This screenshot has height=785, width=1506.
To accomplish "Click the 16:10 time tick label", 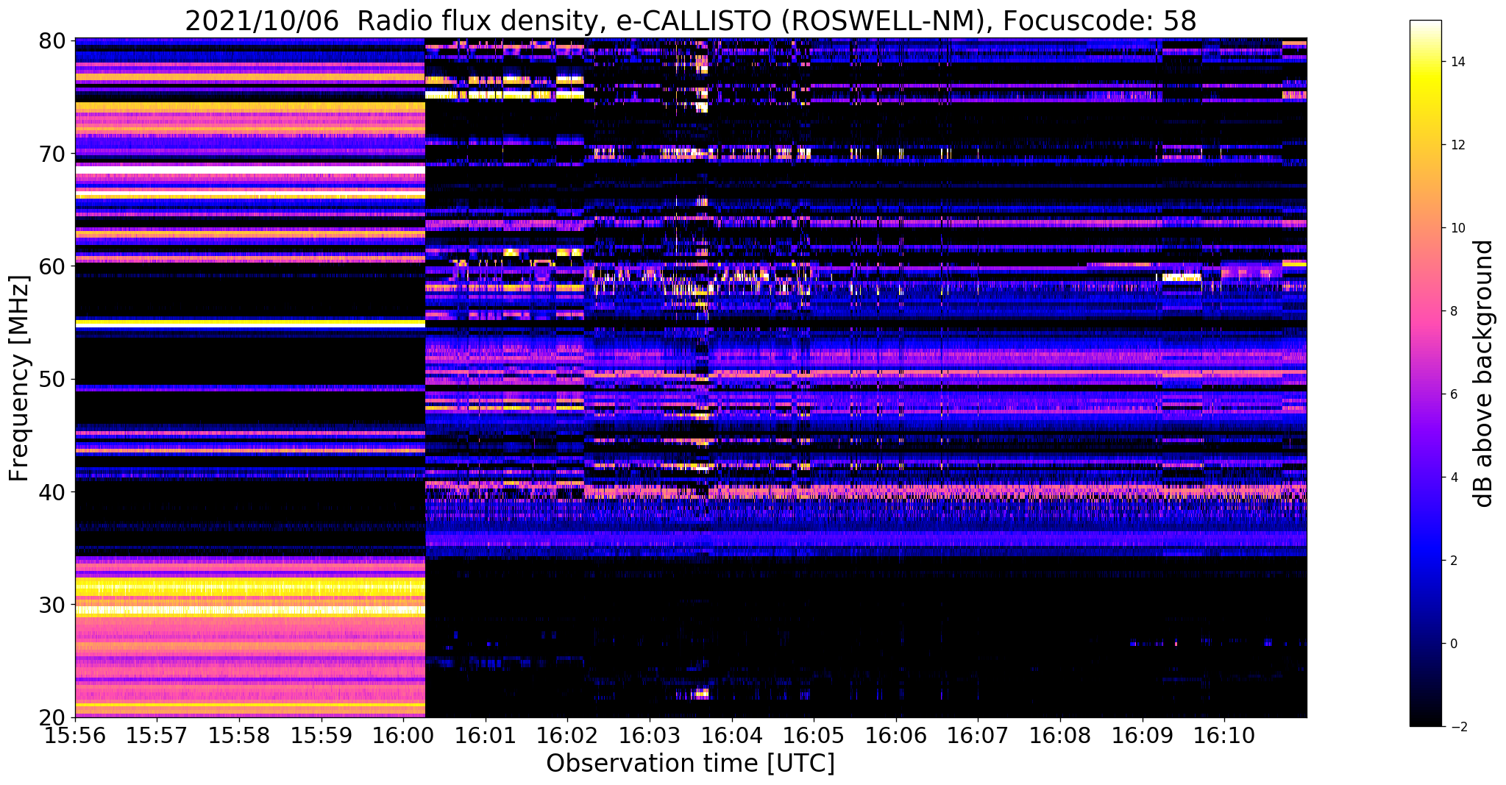I will tap(1224, 736).
